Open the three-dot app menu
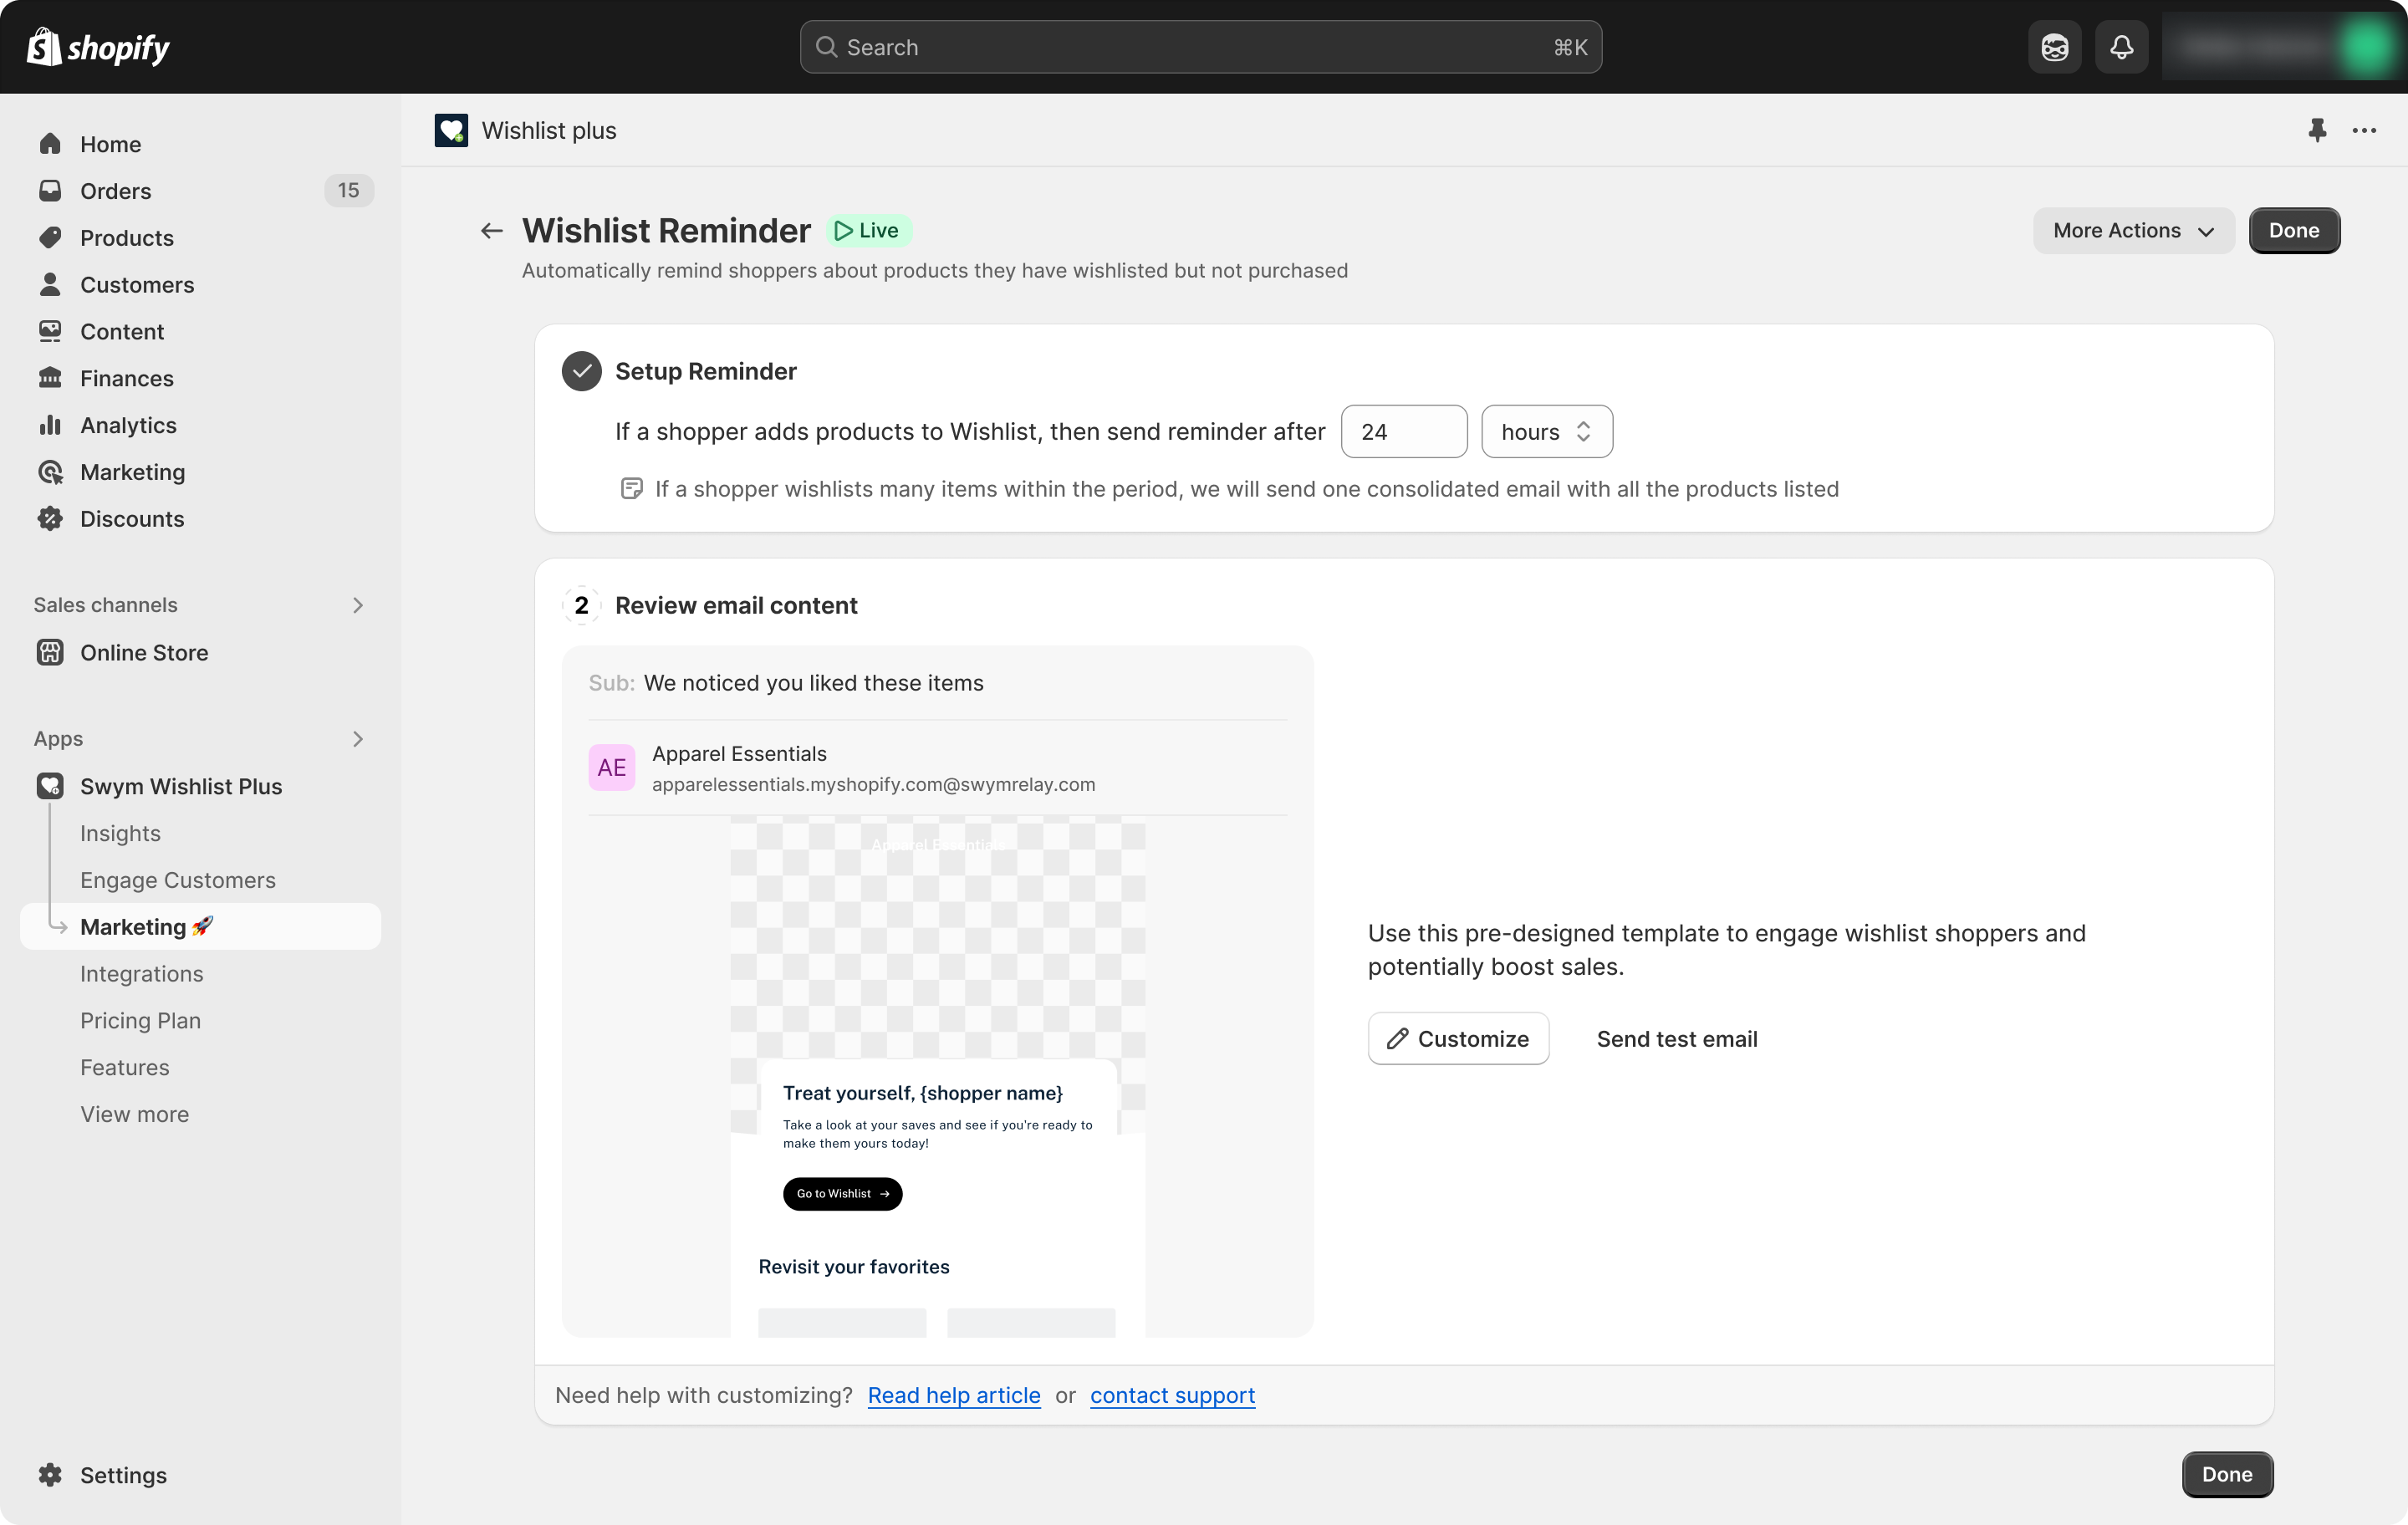 coord(2364,130)
